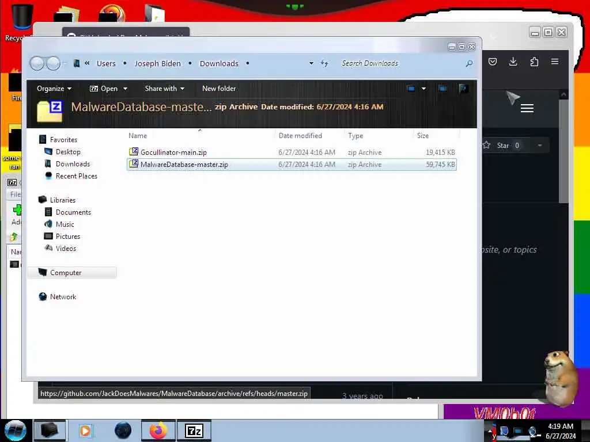Image resolution: width=590 pixels, height=442 pixels.
Task: Expand the path arrow after Downloads
Action: pos(247,63)
